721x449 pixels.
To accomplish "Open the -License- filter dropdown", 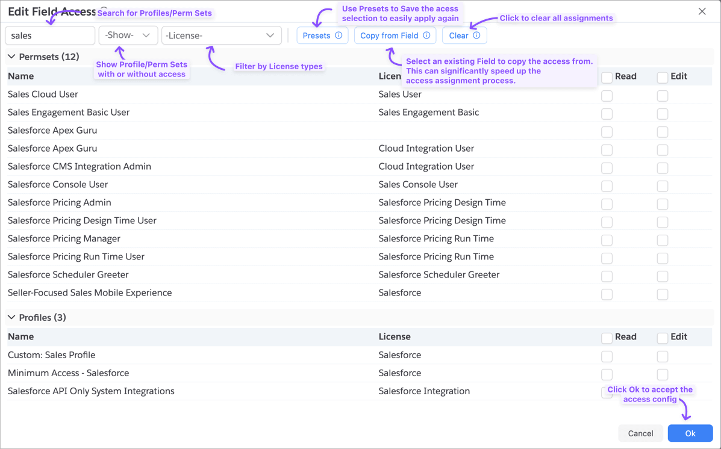I will [x=221, y=36].
